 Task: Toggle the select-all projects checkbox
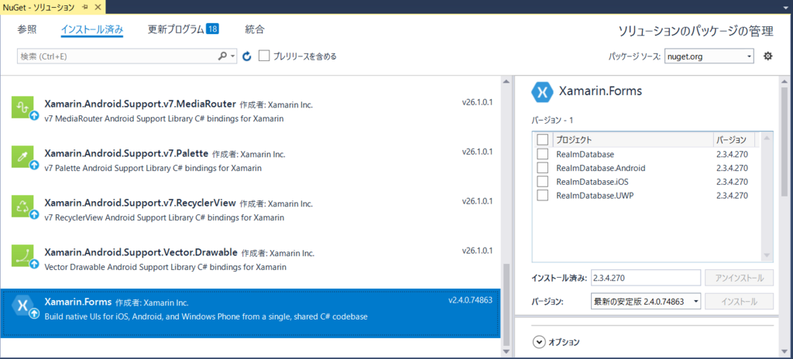point(543,139)
